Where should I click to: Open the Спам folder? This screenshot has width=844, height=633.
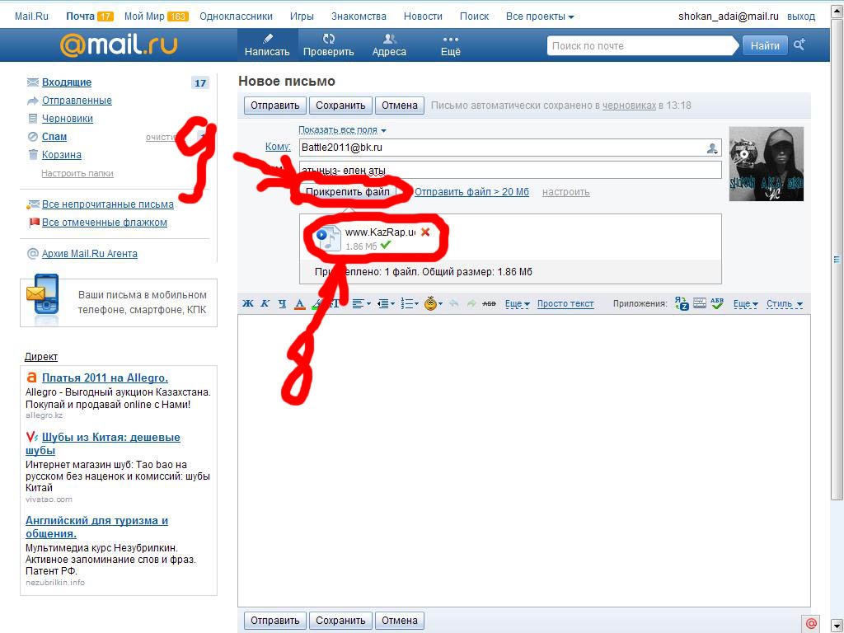54,137
